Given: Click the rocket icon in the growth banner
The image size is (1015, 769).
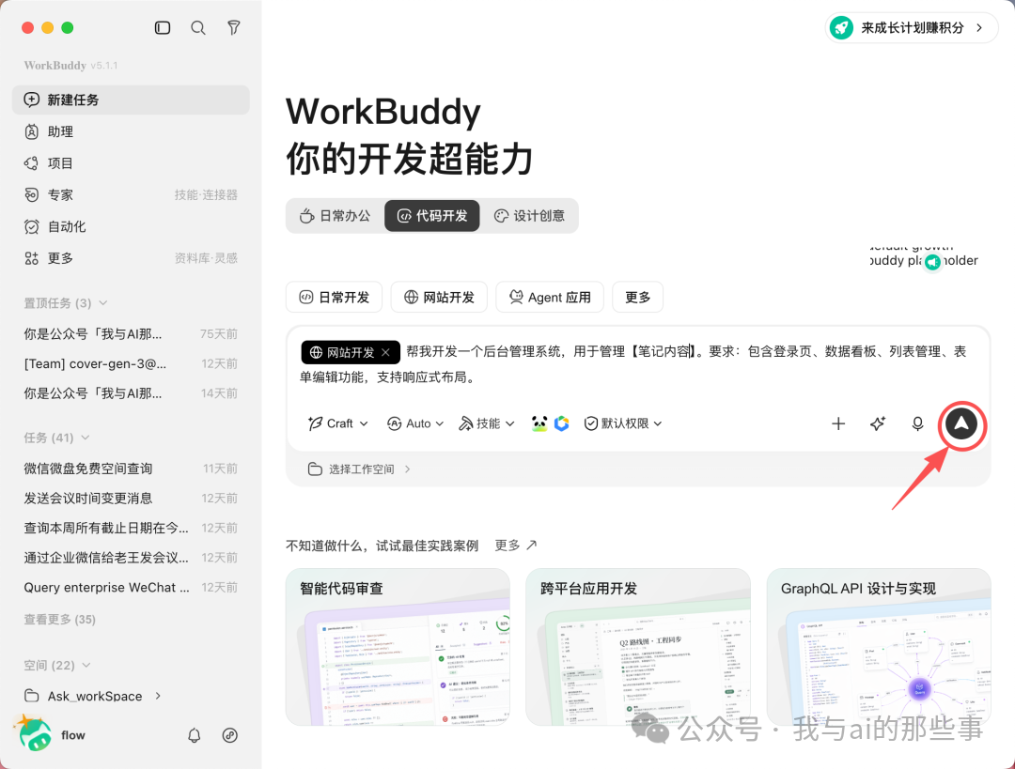Looking at the screenshot, I should (841, 28).
